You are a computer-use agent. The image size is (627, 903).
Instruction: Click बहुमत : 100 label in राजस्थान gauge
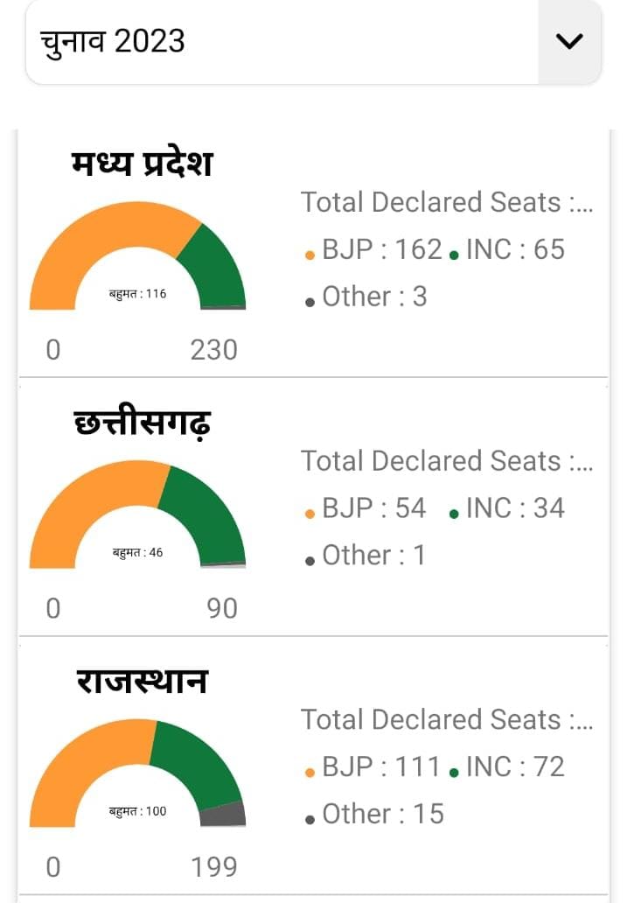pos(137,811)
